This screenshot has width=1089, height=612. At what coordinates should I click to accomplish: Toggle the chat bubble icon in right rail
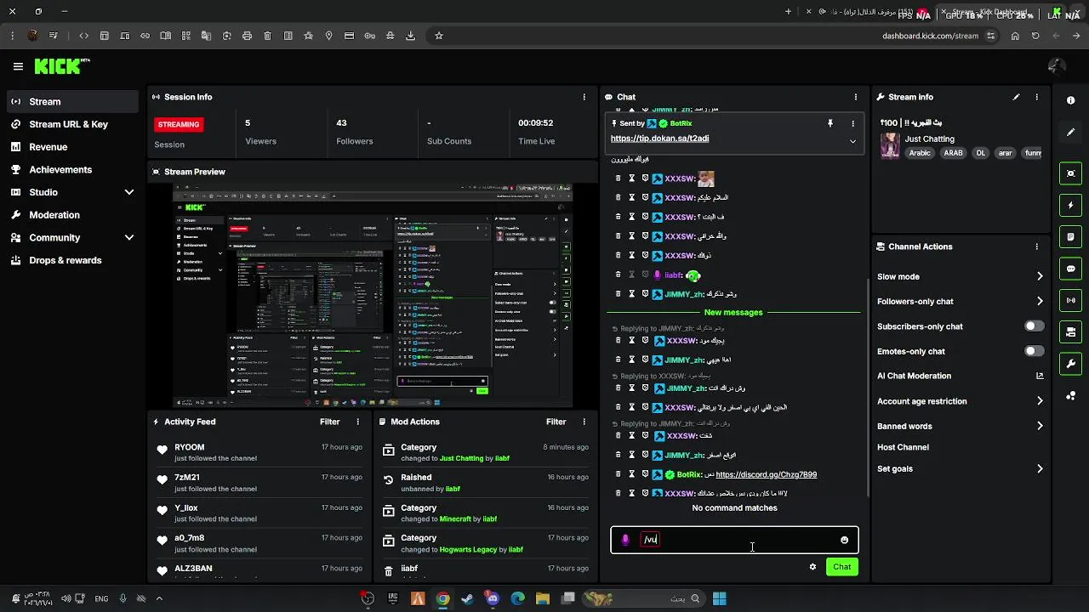click(x=1070, y=269)
